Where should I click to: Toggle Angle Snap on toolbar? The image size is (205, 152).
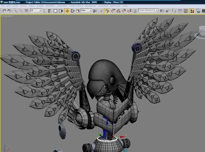(x=118, y=11)
